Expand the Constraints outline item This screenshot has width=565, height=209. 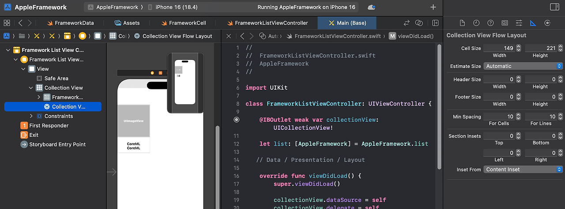(x=31, y=116)
